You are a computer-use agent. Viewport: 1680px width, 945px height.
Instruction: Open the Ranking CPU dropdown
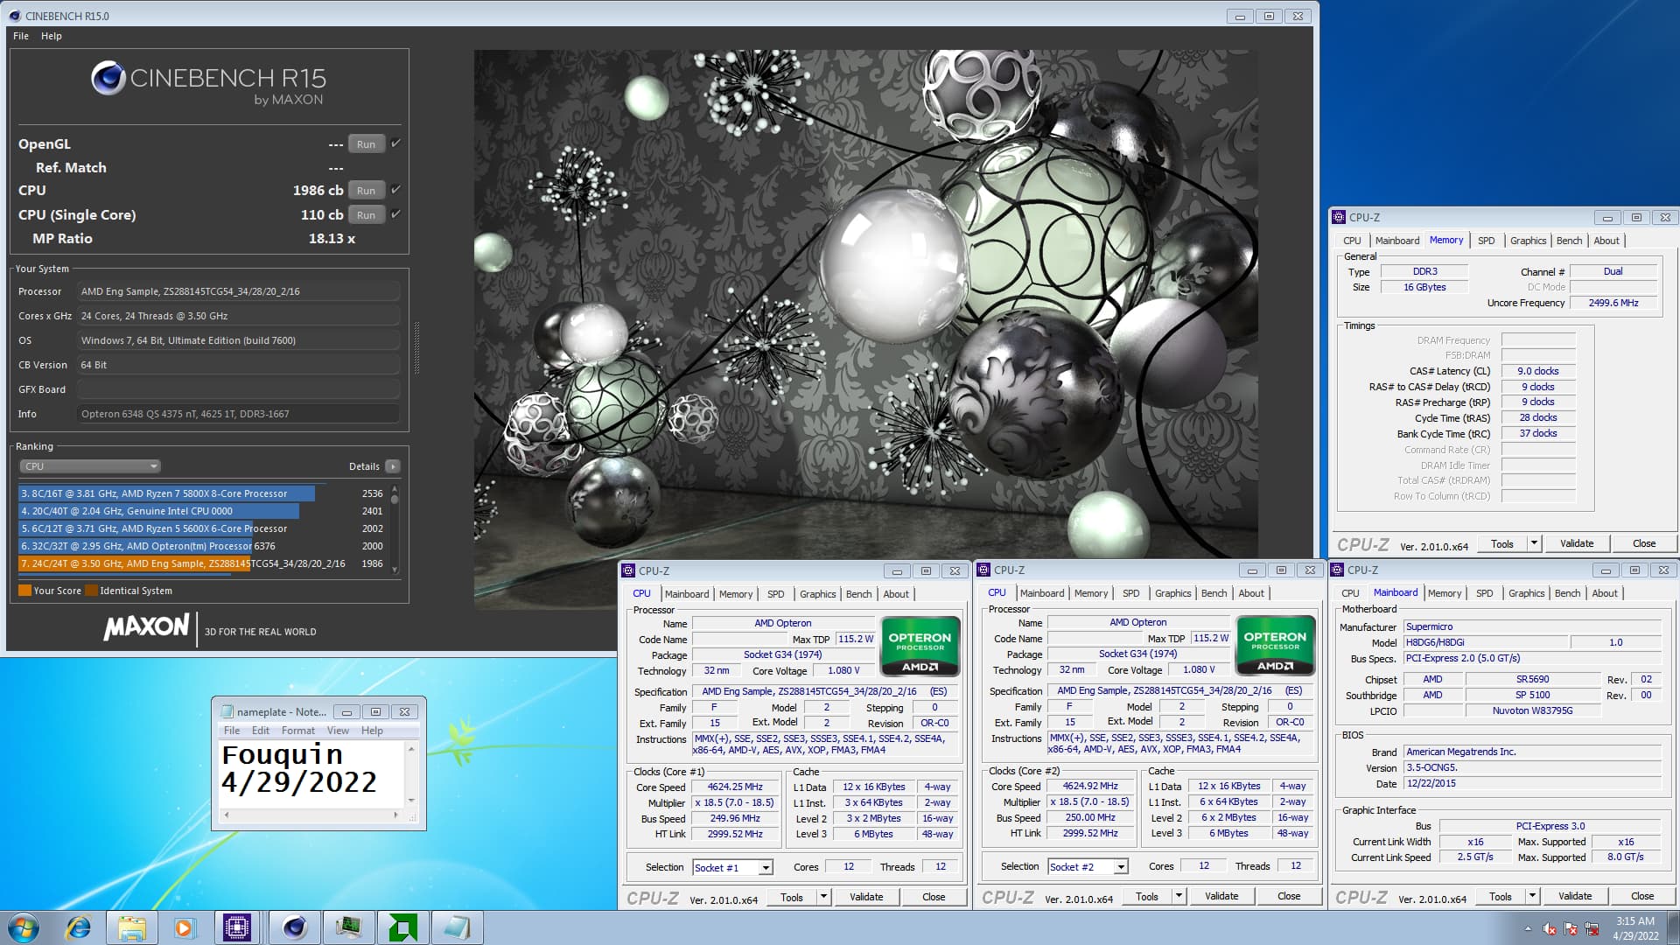[90, 466]
